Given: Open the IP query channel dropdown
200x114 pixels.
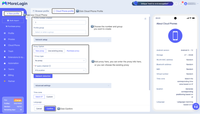Looking at the screenshot, I should [x=60, y=70].
